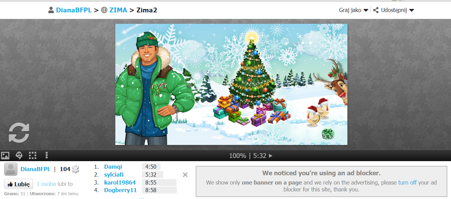
Task: Show the puzzle image preview icon
Action: 5,156
